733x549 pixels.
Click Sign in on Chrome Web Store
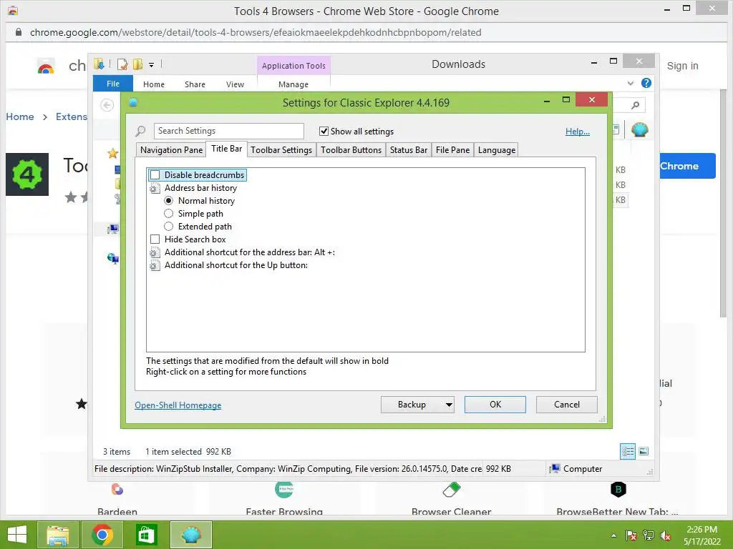(682, 66)
